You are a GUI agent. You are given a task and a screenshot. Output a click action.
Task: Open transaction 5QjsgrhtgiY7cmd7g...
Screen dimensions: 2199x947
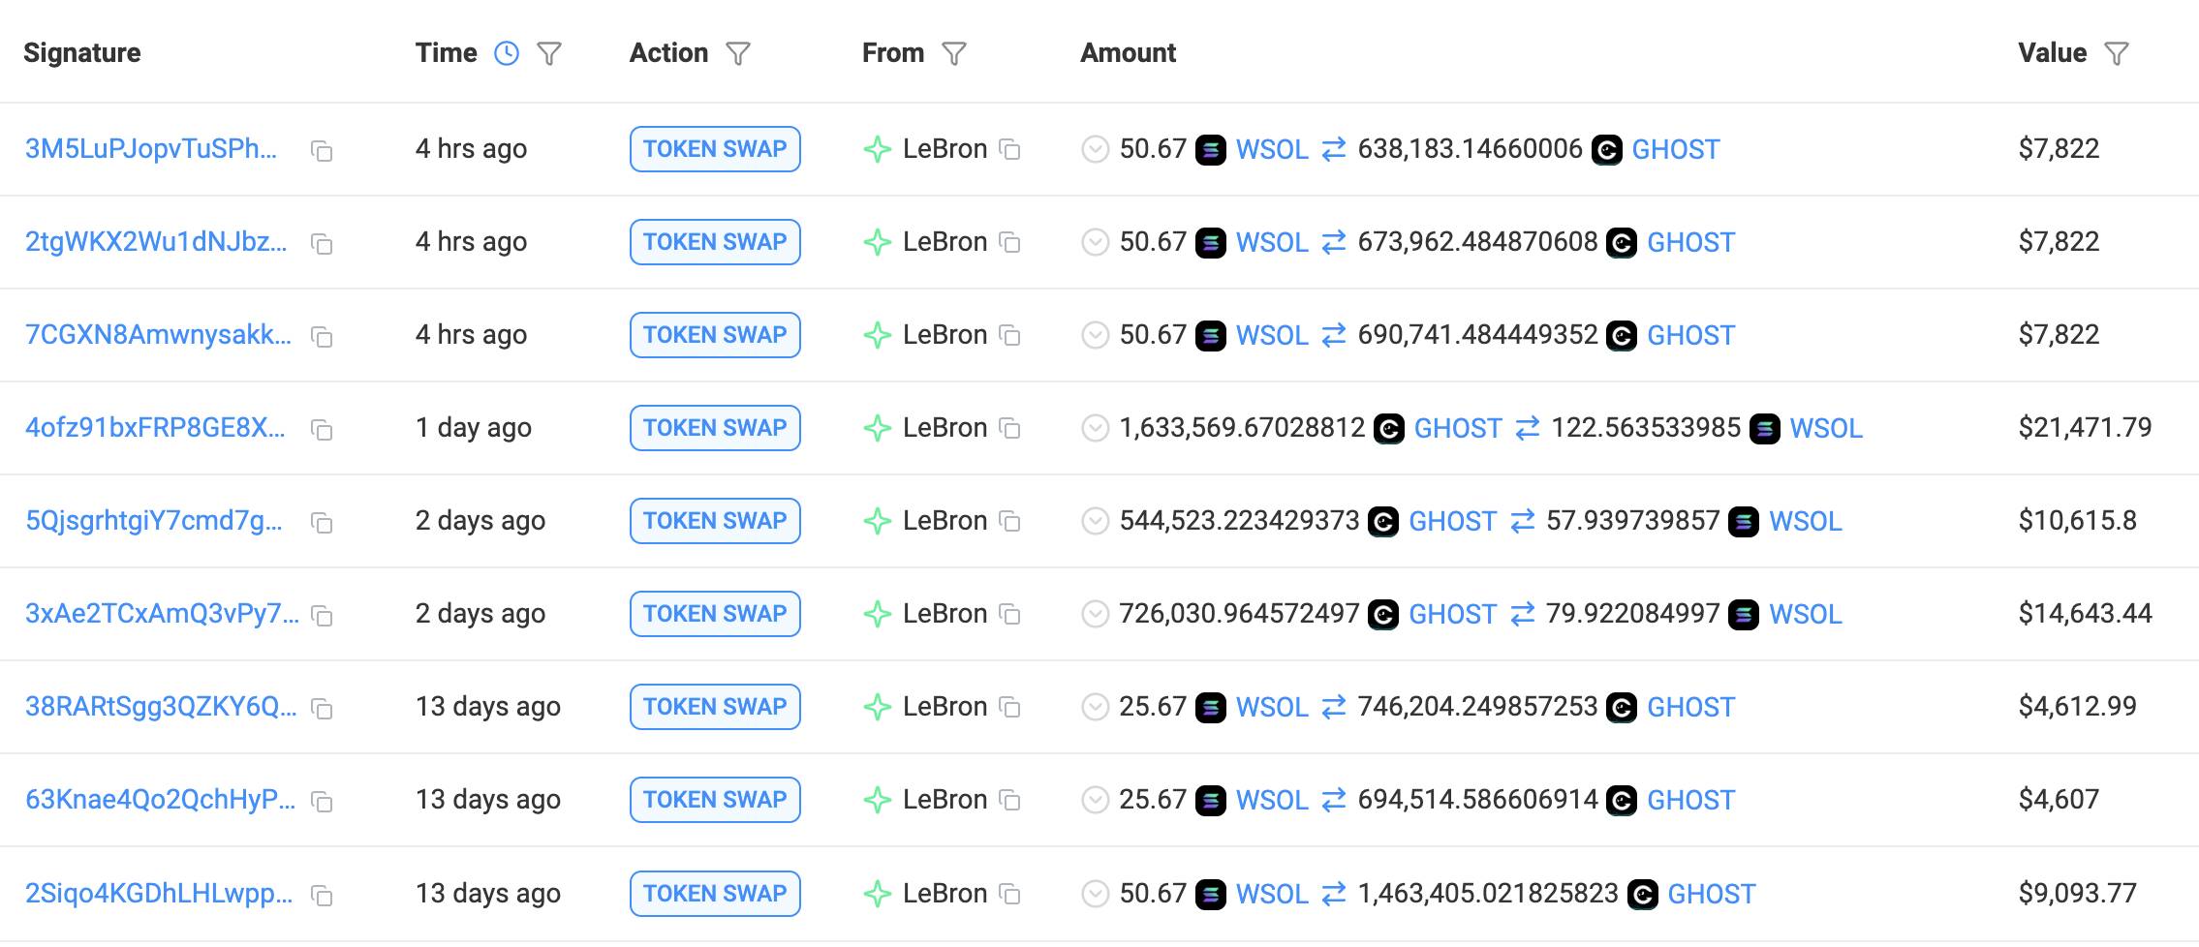click(x=154, y=521)
